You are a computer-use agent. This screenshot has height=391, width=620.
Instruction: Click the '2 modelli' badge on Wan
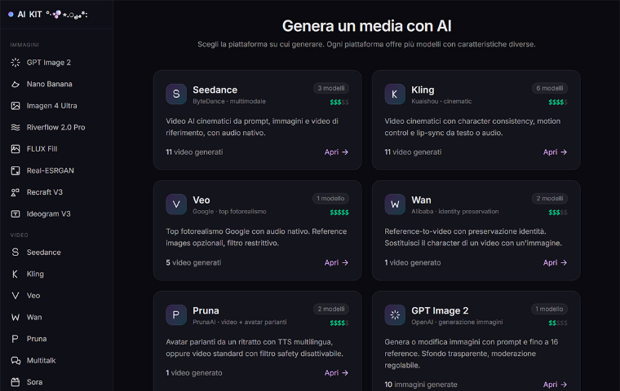(x=550, y=198)
